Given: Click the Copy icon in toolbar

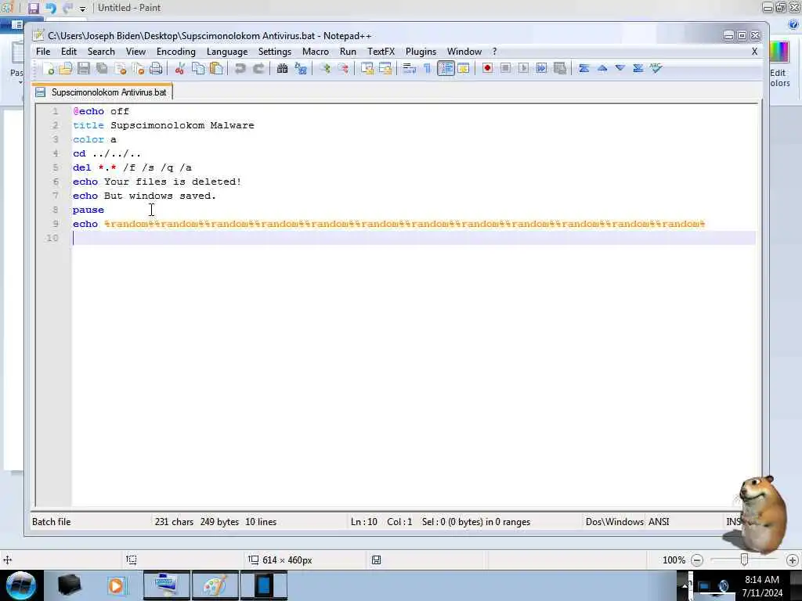Looking at the screenshot, I should click(198, 69).
